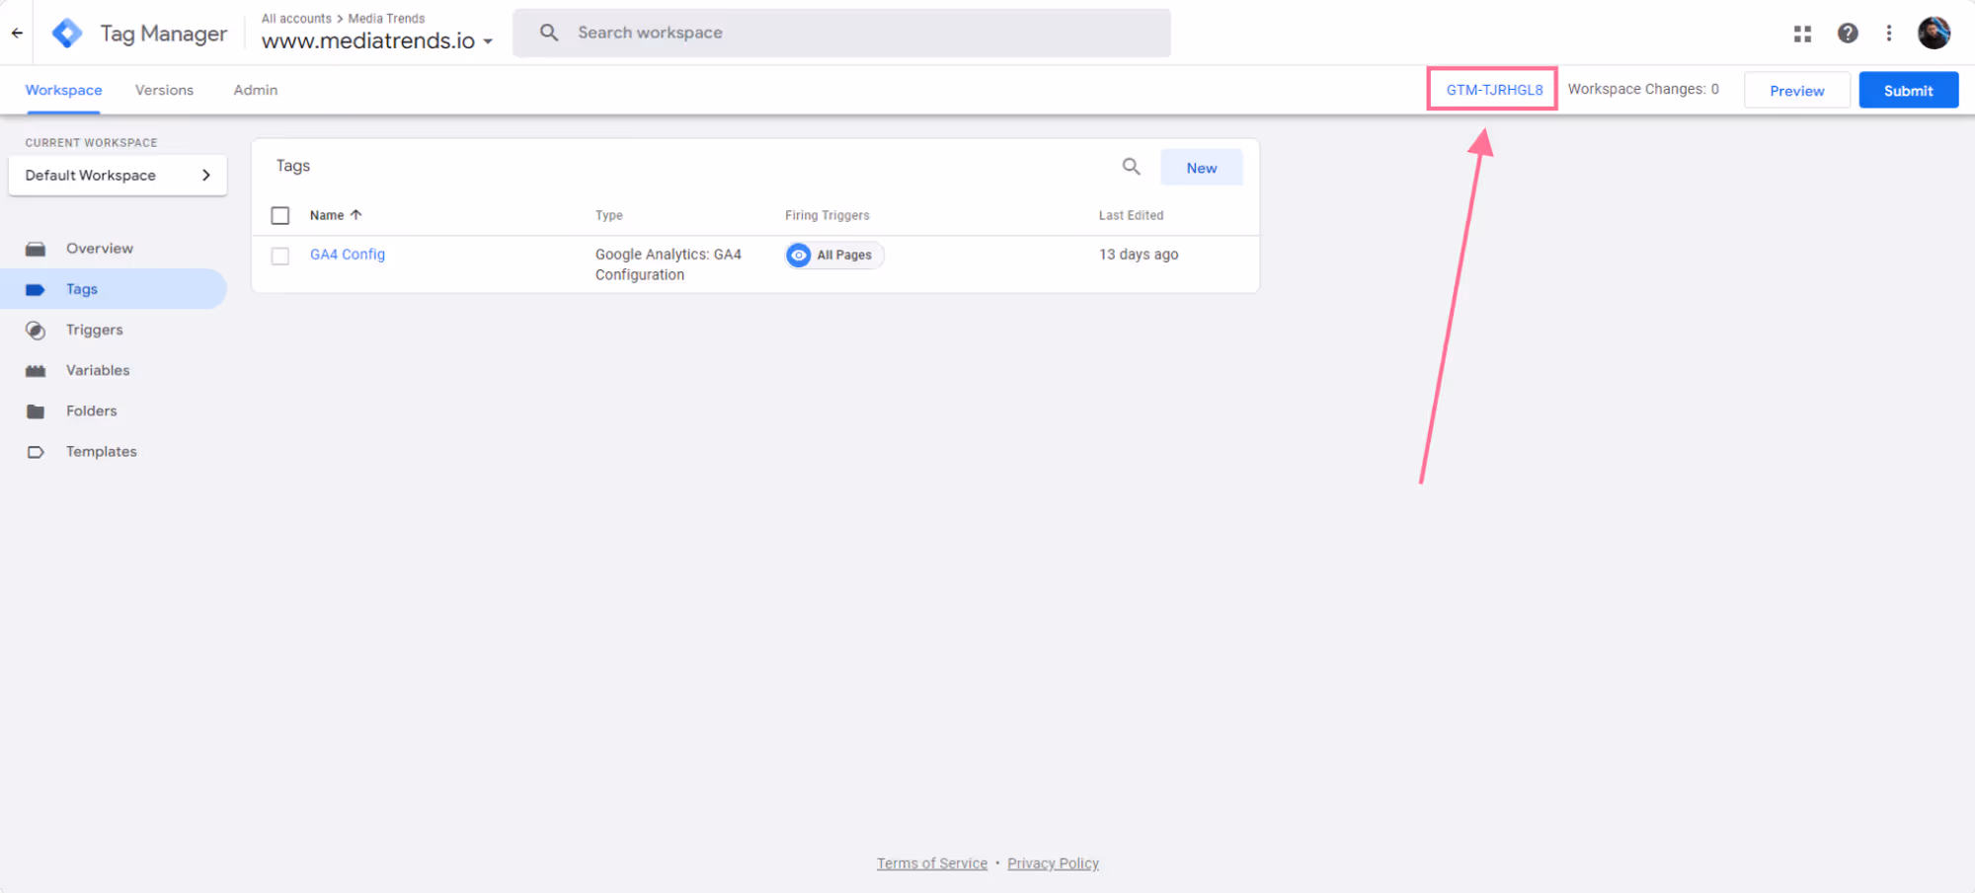The width and height of the screenshot is (1975, 893).
Task: Expand the Default Workspace selector chevron
Action: 206,175
